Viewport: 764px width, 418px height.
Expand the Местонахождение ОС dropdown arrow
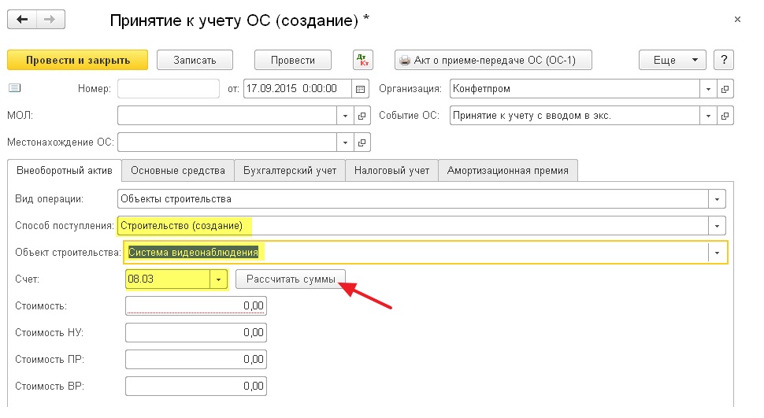[345, 142]
